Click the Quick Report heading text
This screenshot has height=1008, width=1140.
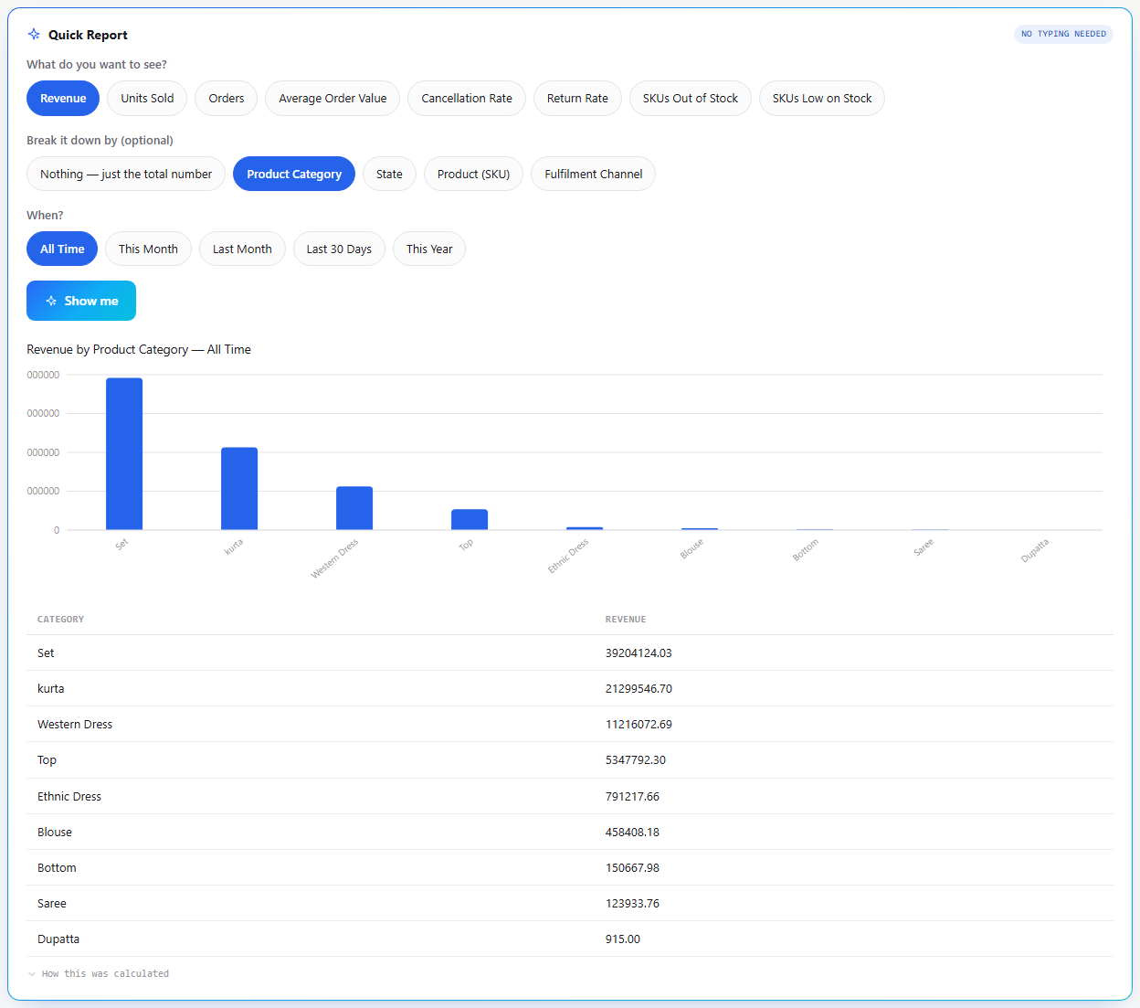tap(88, 35)
